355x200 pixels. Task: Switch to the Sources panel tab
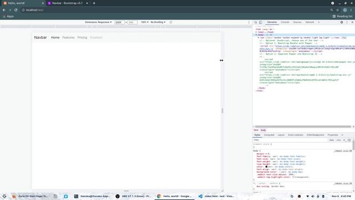297,22
